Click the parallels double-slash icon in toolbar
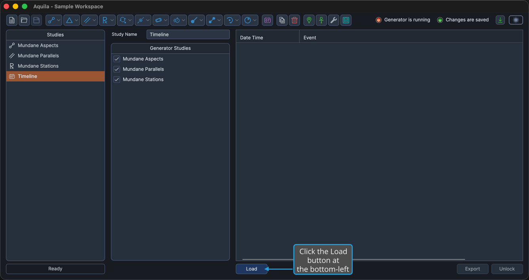Viewport: 529px width, 280px height. point(87,20)
